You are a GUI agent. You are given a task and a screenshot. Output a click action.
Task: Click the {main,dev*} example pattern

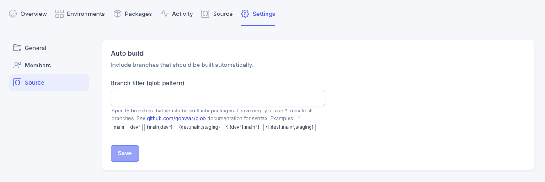click(x=160, y=127)
